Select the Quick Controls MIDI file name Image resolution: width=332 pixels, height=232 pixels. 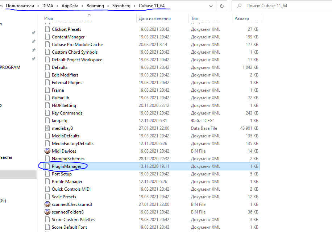[x=71, y=189]
